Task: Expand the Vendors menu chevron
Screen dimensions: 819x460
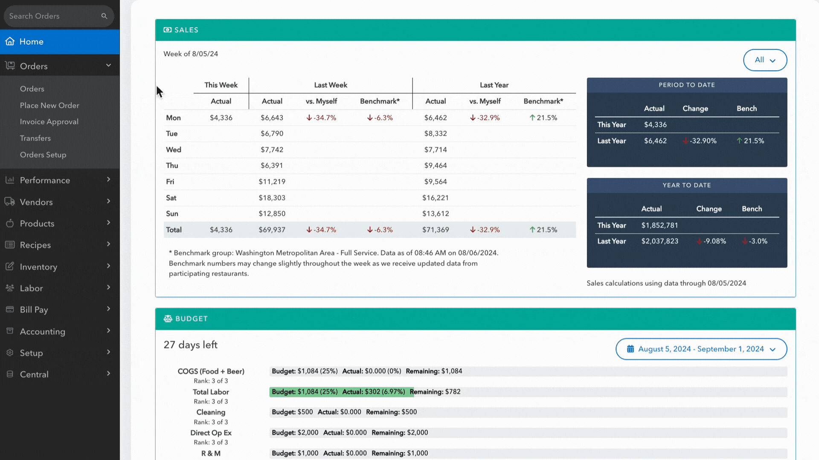Action: (108, 201)
